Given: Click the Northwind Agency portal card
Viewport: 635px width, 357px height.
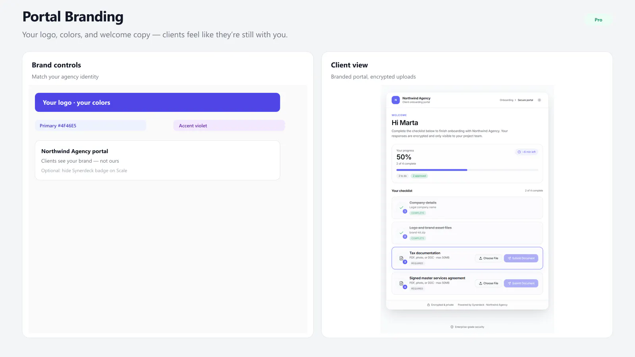Looking at the screenshot, I should [x=158, y=160].
